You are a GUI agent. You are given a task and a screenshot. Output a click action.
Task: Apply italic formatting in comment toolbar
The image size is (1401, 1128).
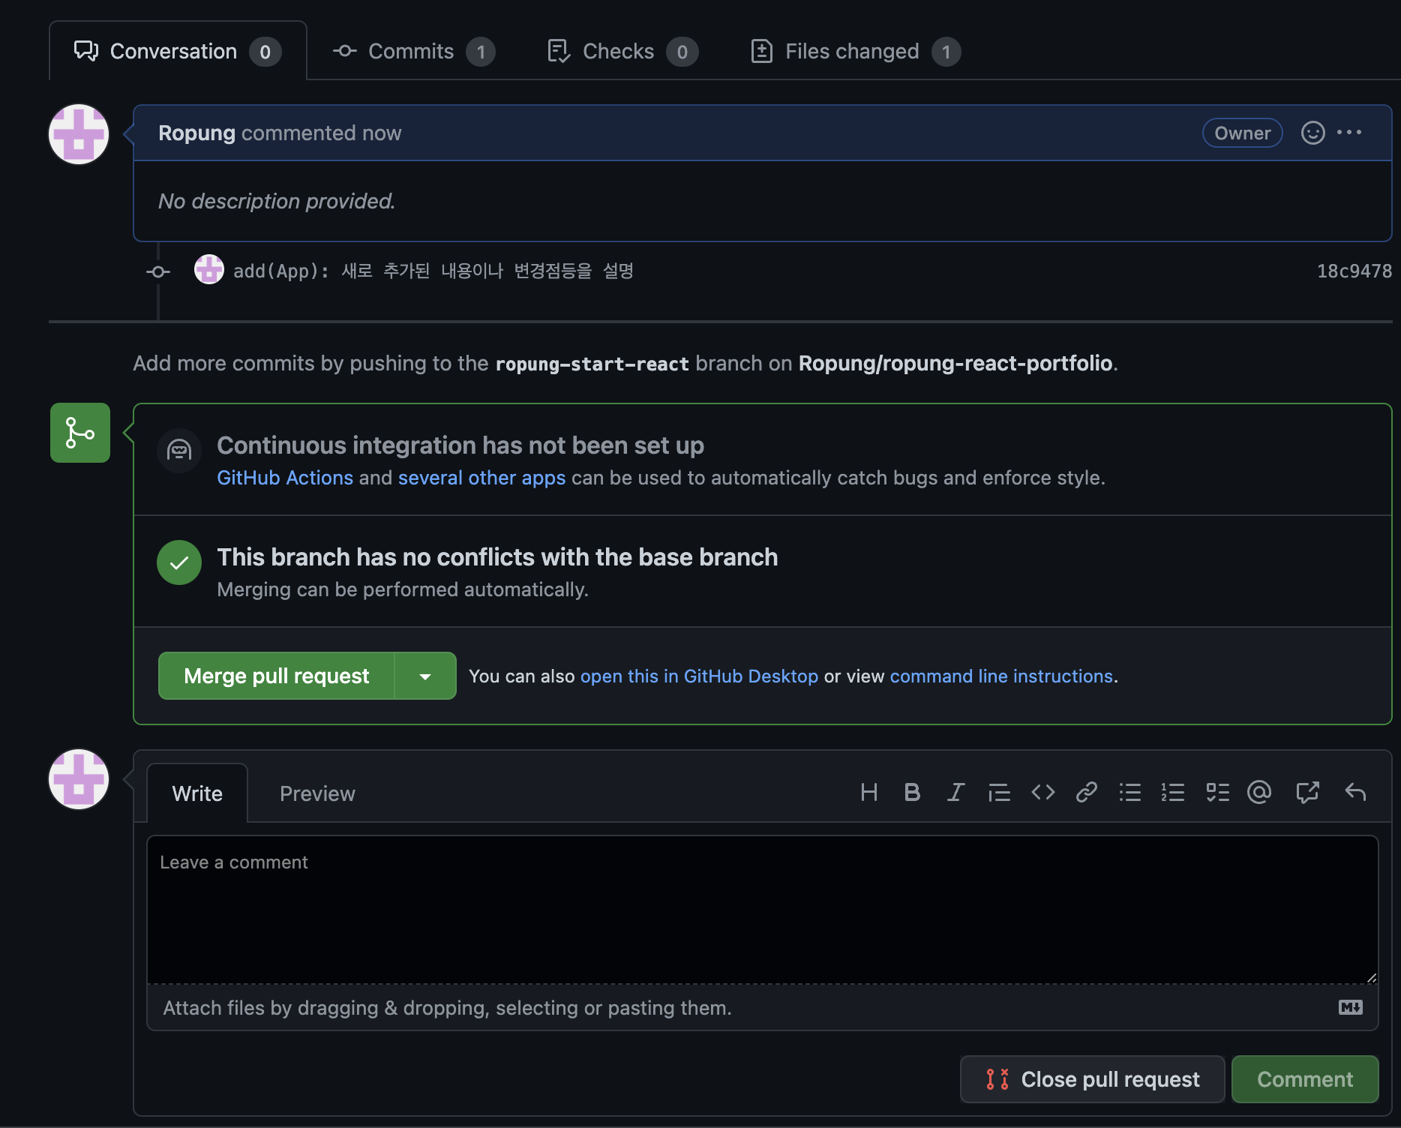[955, 792]
